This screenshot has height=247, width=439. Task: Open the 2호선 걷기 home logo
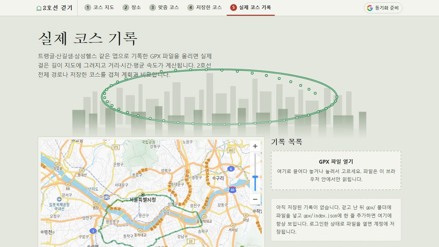pyautogui.click(x=54, y=8)
